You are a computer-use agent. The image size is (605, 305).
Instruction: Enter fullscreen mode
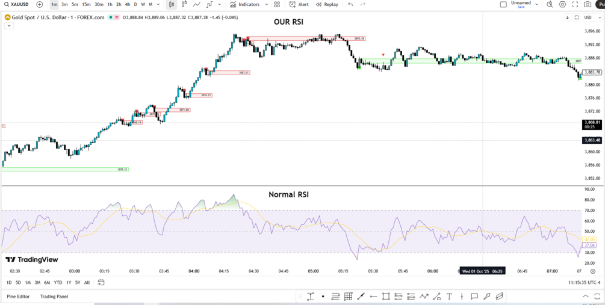575,5
